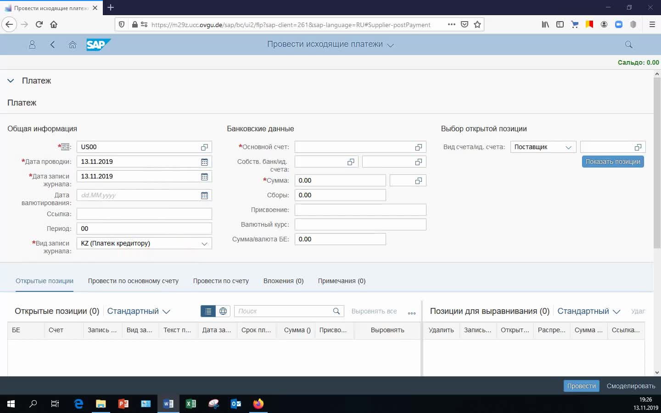
Task: Switch open items to globe view
Action: pos(223,311)
